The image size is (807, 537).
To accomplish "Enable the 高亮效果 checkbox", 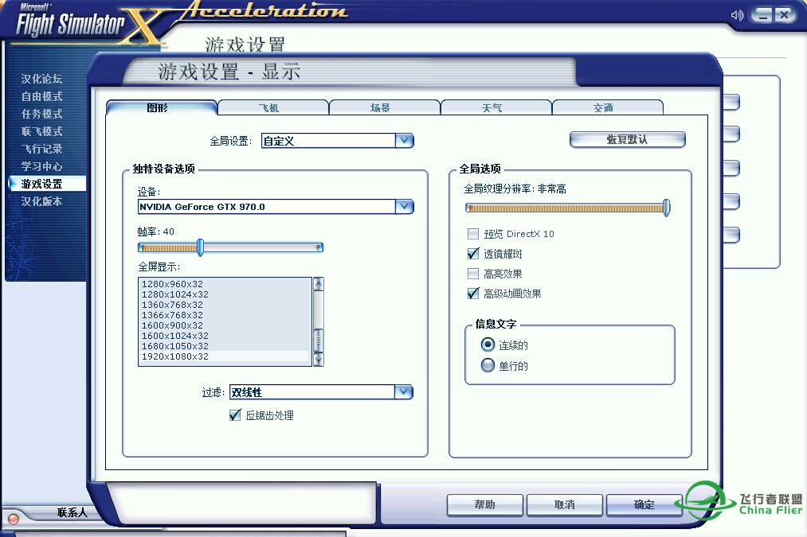I will tap(472, 274).
